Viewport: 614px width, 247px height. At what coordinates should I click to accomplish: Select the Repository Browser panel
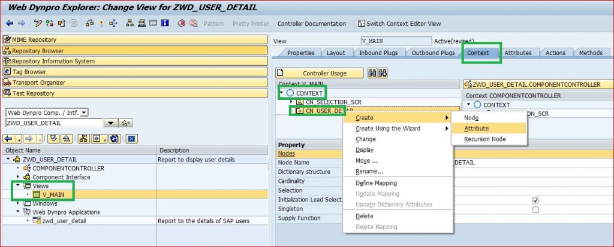click(135, 50)
